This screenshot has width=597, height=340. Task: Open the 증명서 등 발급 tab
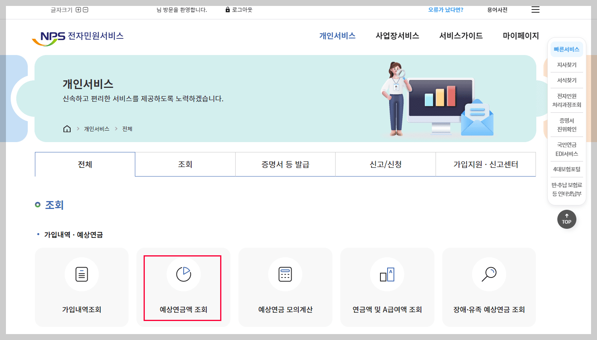[x=285, y=164]
